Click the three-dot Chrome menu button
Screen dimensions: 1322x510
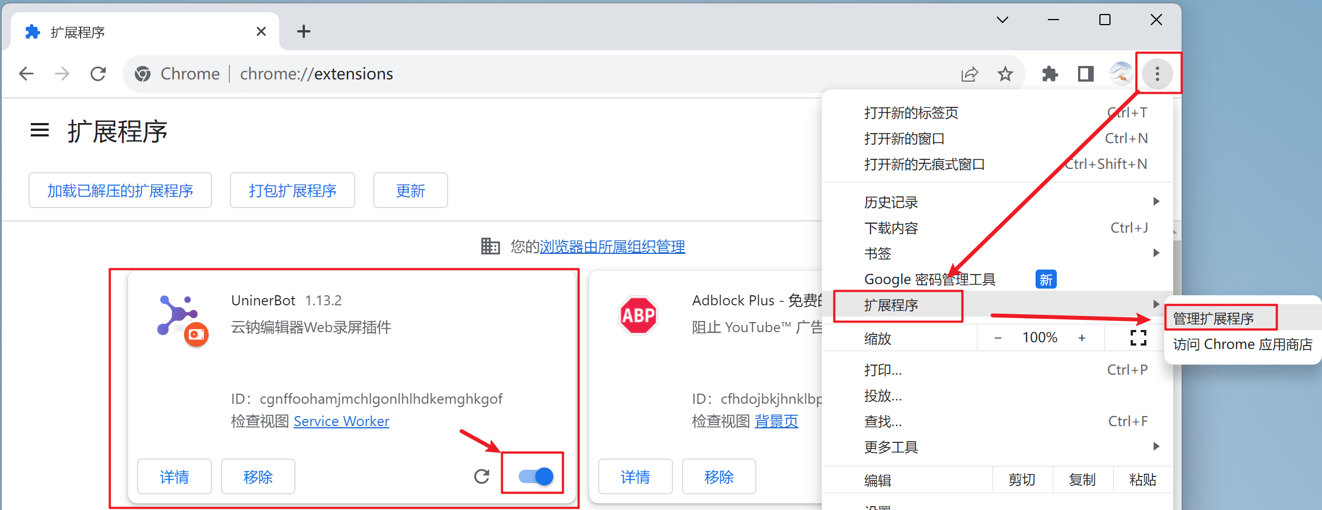tap(1158, 74)
